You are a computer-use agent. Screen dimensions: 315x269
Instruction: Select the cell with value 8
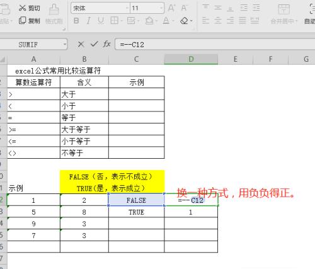[84, 212]
